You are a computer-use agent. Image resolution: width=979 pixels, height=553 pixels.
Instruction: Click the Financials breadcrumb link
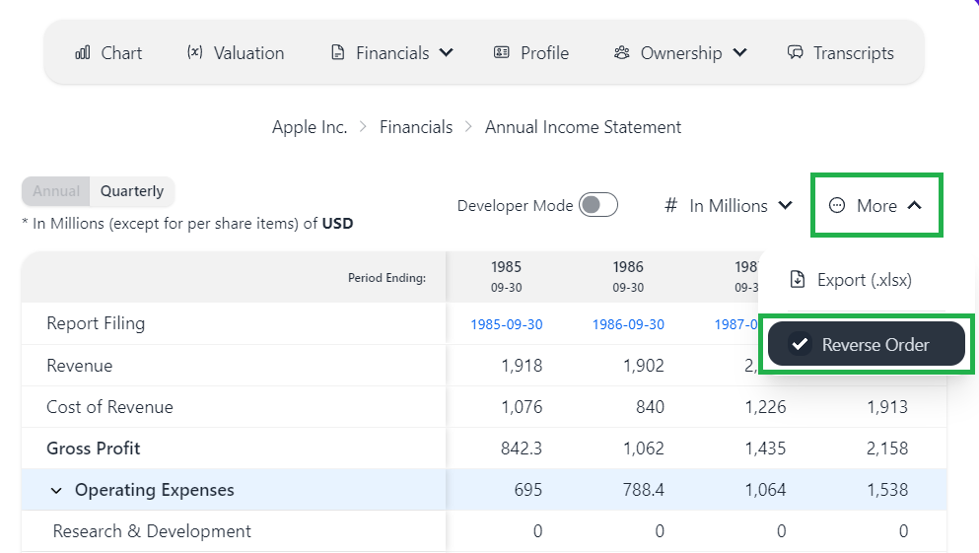click(416, 127)
